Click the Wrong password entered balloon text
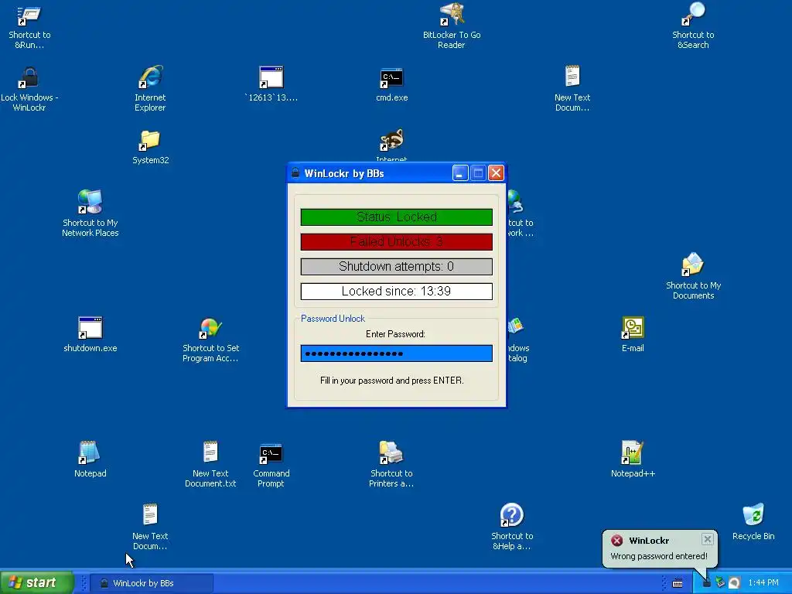 [x=659, y=556]
